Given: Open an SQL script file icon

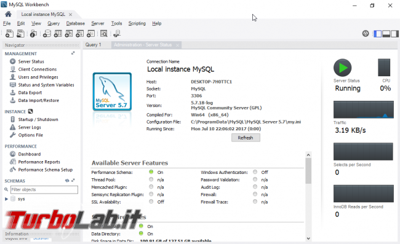Looking at the screenshot, I should pos(20,34).
